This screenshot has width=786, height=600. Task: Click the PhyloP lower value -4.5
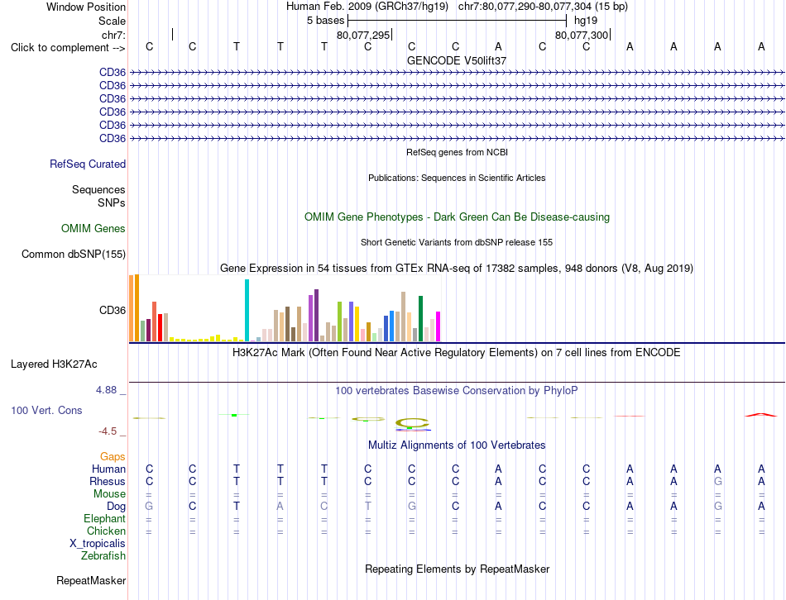pos(108,431)
